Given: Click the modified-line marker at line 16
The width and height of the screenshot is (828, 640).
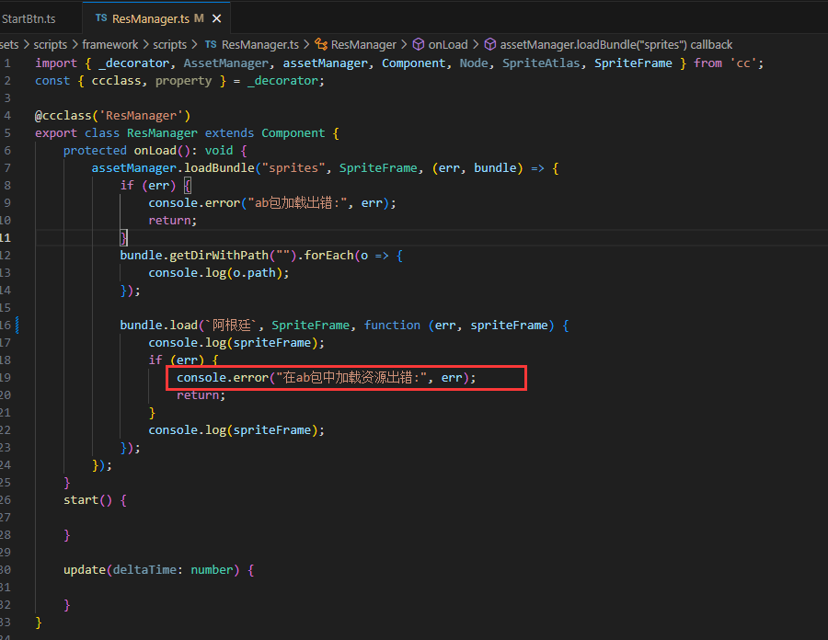Looking at the screenshot, I should pos(17,325).
